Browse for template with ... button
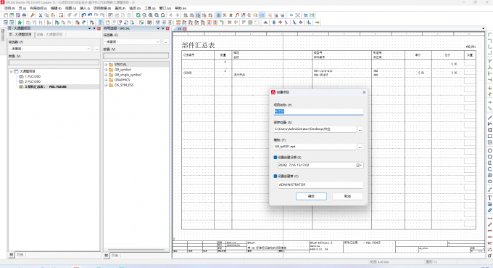 (x=360, y=147)
